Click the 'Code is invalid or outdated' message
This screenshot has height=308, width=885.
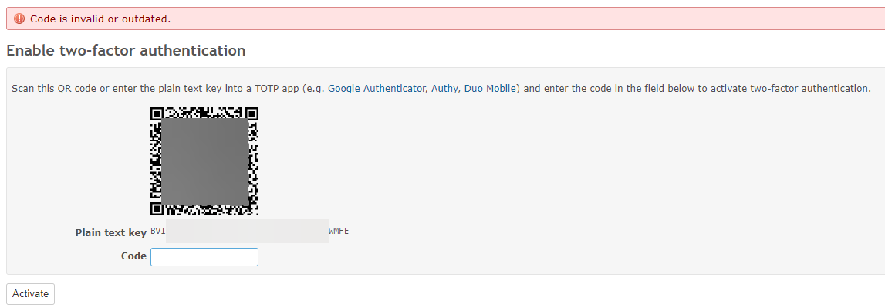[x=100, y=19]
